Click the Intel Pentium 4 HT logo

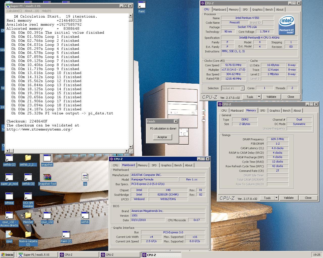click(x=287, y=25)
